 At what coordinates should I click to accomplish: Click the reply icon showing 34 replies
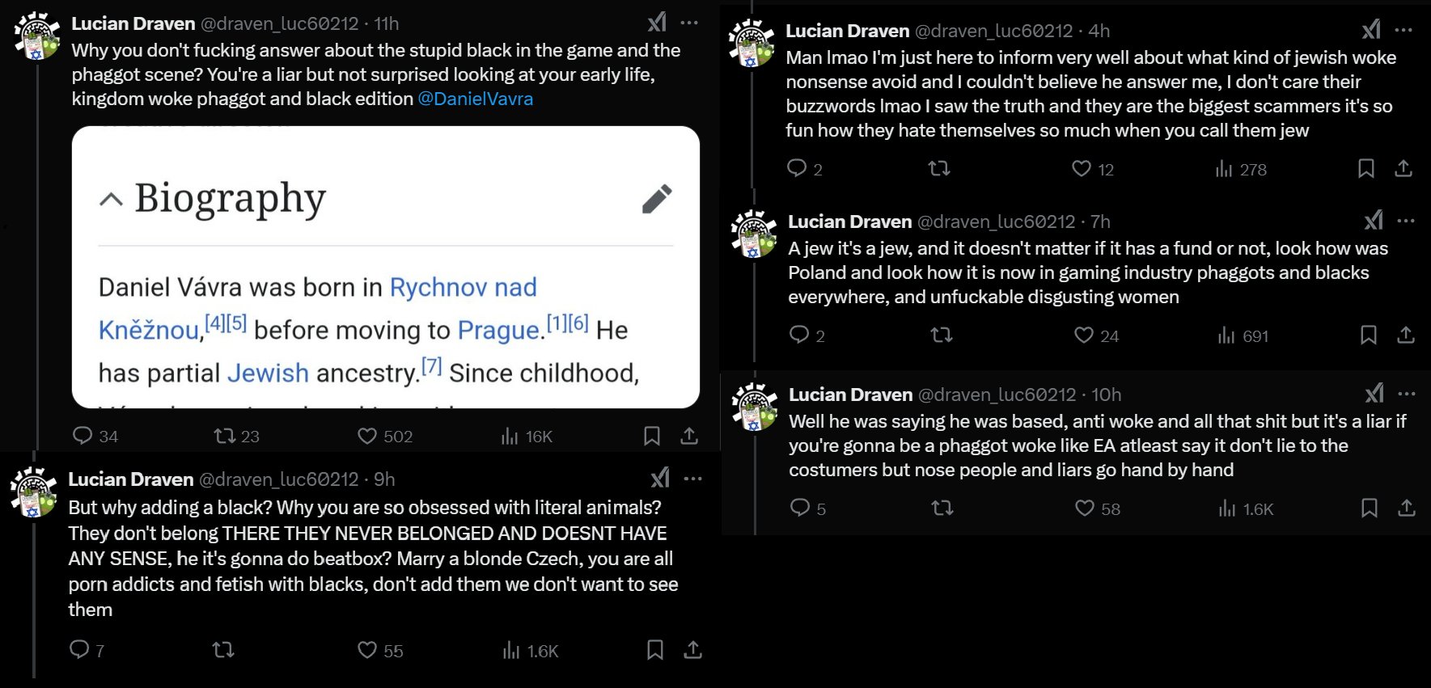tap(83, 436)
